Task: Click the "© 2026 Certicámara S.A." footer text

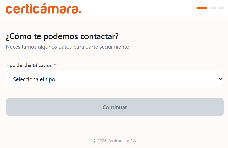Action: click(115, 141)
